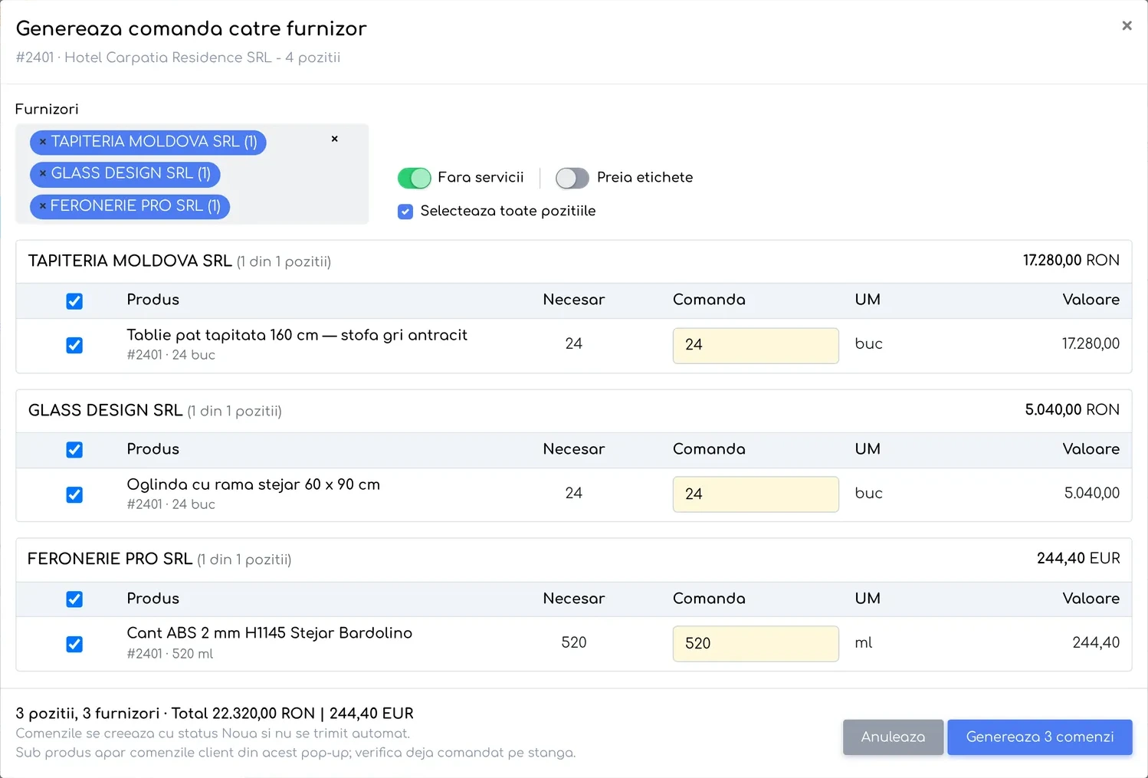This screenshot has height=778, width=1148.
Task: Click the #2401 · 520 ml reference
Action: (169, 654)
